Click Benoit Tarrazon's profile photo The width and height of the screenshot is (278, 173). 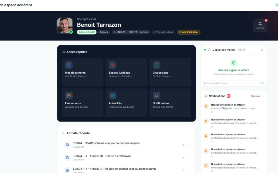[65, 25]
